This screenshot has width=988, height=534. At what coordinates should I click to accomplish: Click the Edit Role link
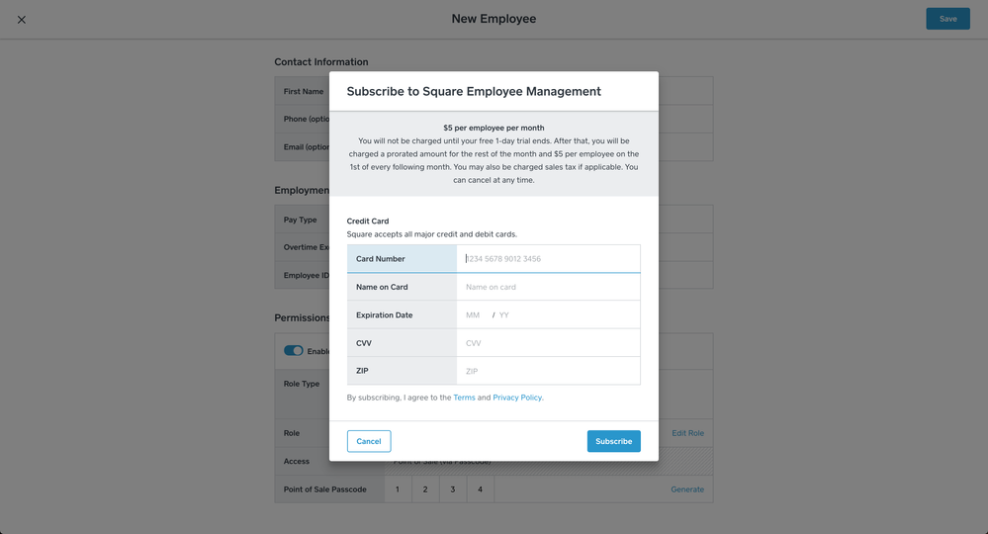(x=687, y=433)
